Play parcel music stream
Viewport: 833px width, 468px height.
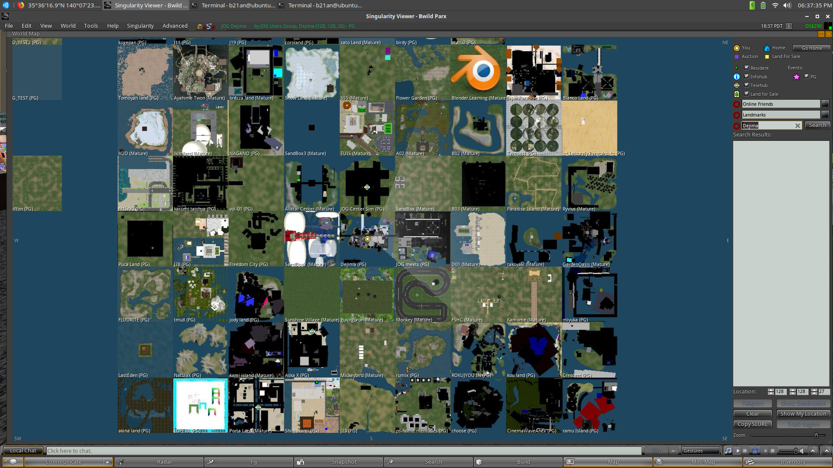738,451
